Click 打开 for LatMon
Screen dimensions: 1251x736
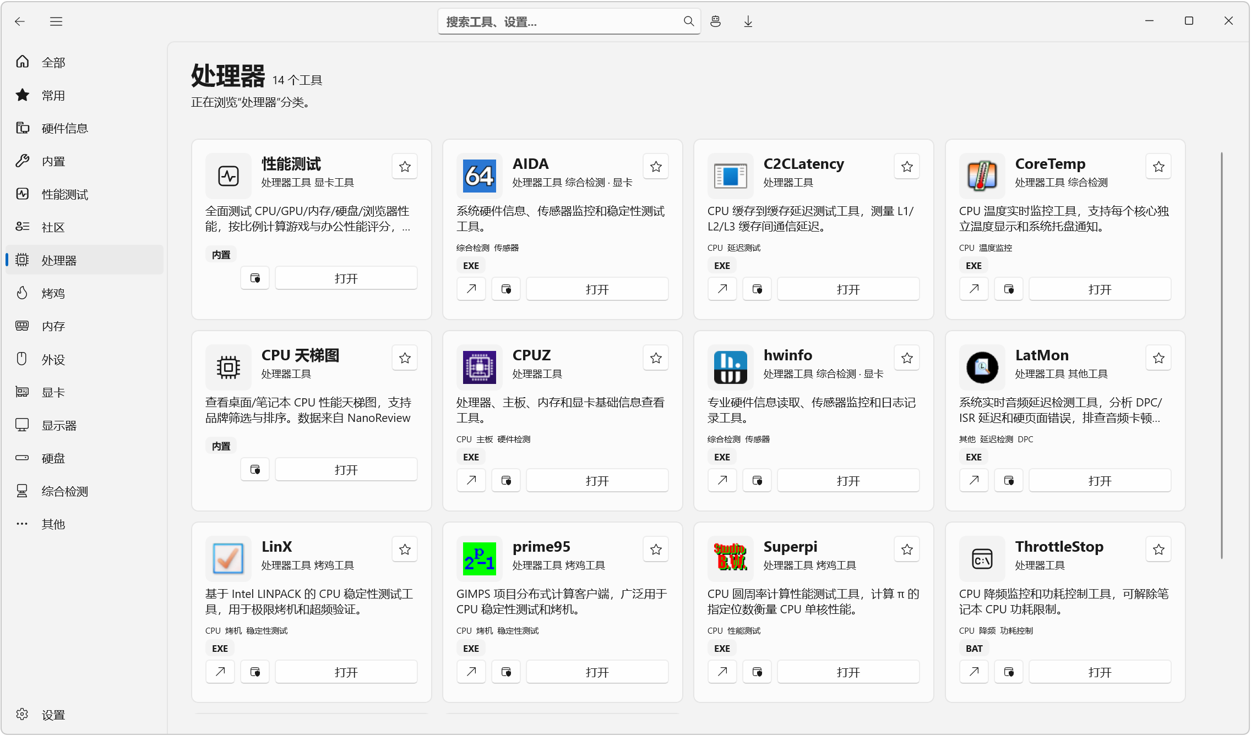point(1100,481)
